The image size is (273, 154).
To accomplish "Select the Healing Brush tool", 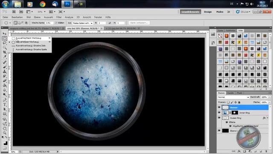I will pyautogui.click(x=5, y=62).
